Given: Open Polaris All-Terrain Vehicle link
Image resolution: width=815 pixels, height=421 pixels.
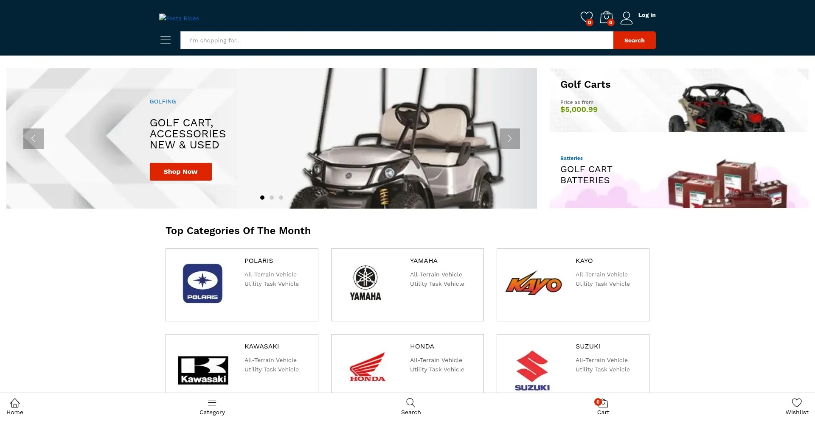Looking at the screenshot, I should [270, 274].
